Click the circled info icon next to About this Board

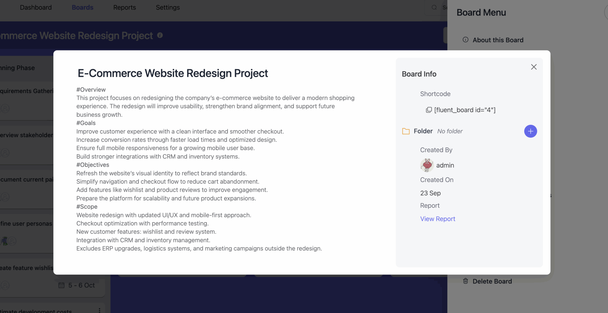tap(465, 39)
